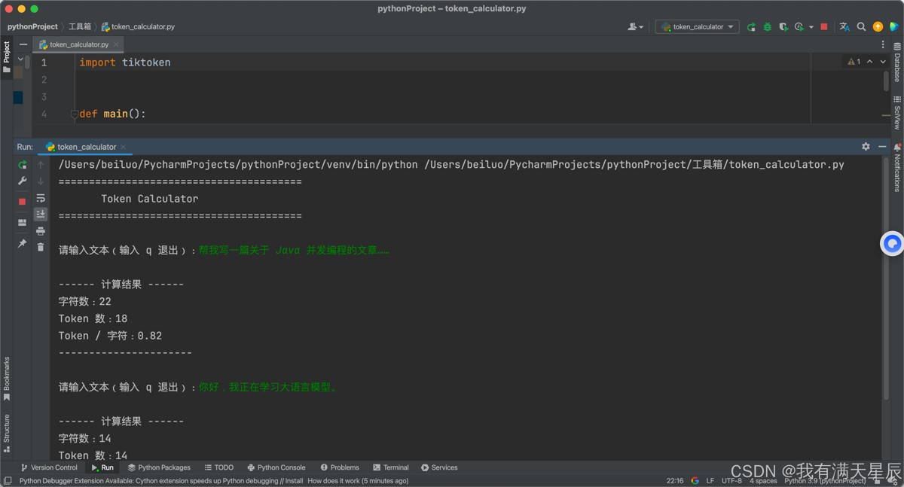Rerun token_calculator in the Run panel

point(22,164)
